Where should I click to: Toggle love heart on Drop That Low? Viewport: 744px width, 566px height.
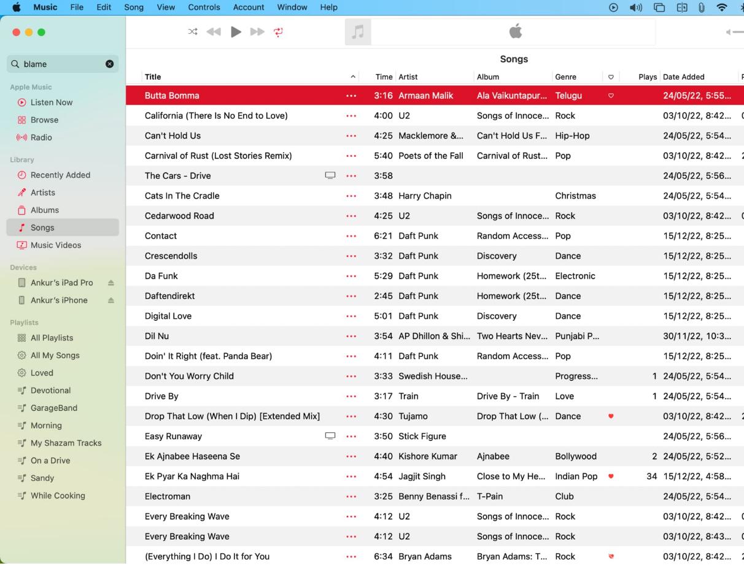pyautogui.click(x=611, y=416)
